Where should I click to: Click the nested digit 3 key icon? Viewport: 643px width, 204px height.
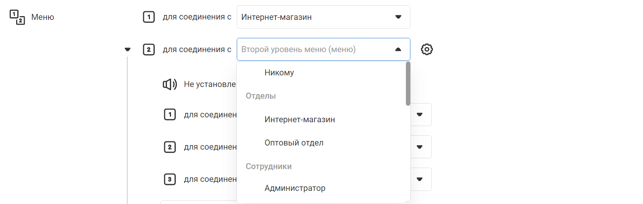(x=170, y=179)
